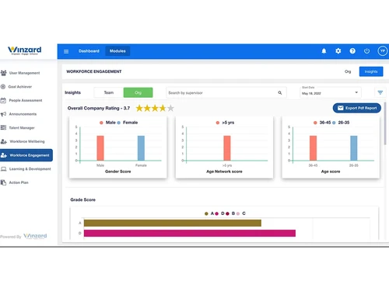This screenshot has width=389, height=291.
Task: Click the Search by supervisor field
Action: [x=226, y=92]
